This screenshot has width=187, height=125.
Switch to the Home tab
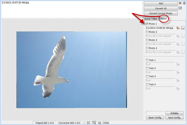pyautogui.click(x=147, y=19)
